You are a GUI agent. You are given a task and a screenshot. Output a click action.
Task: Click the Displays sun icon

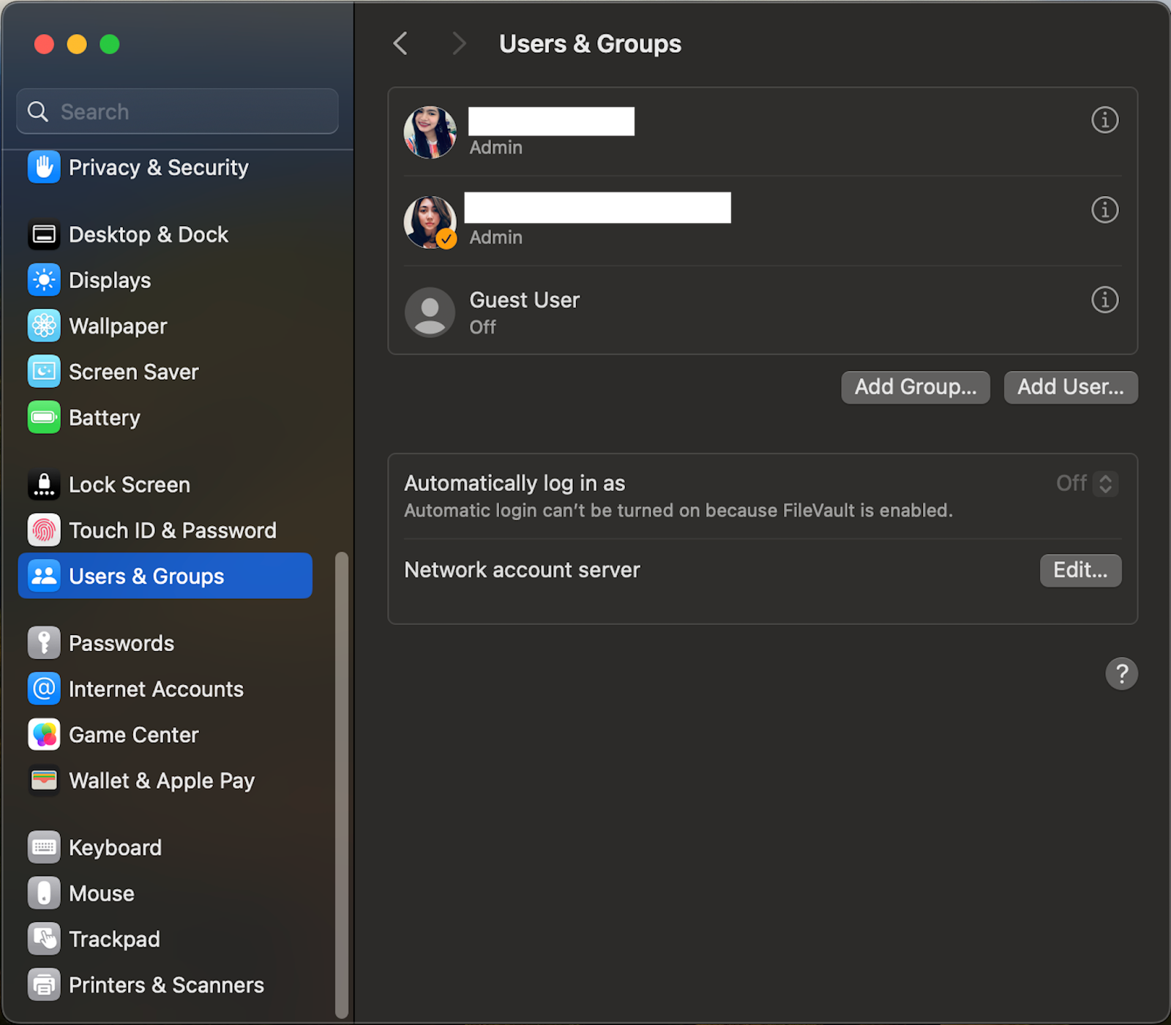[44, 280]
